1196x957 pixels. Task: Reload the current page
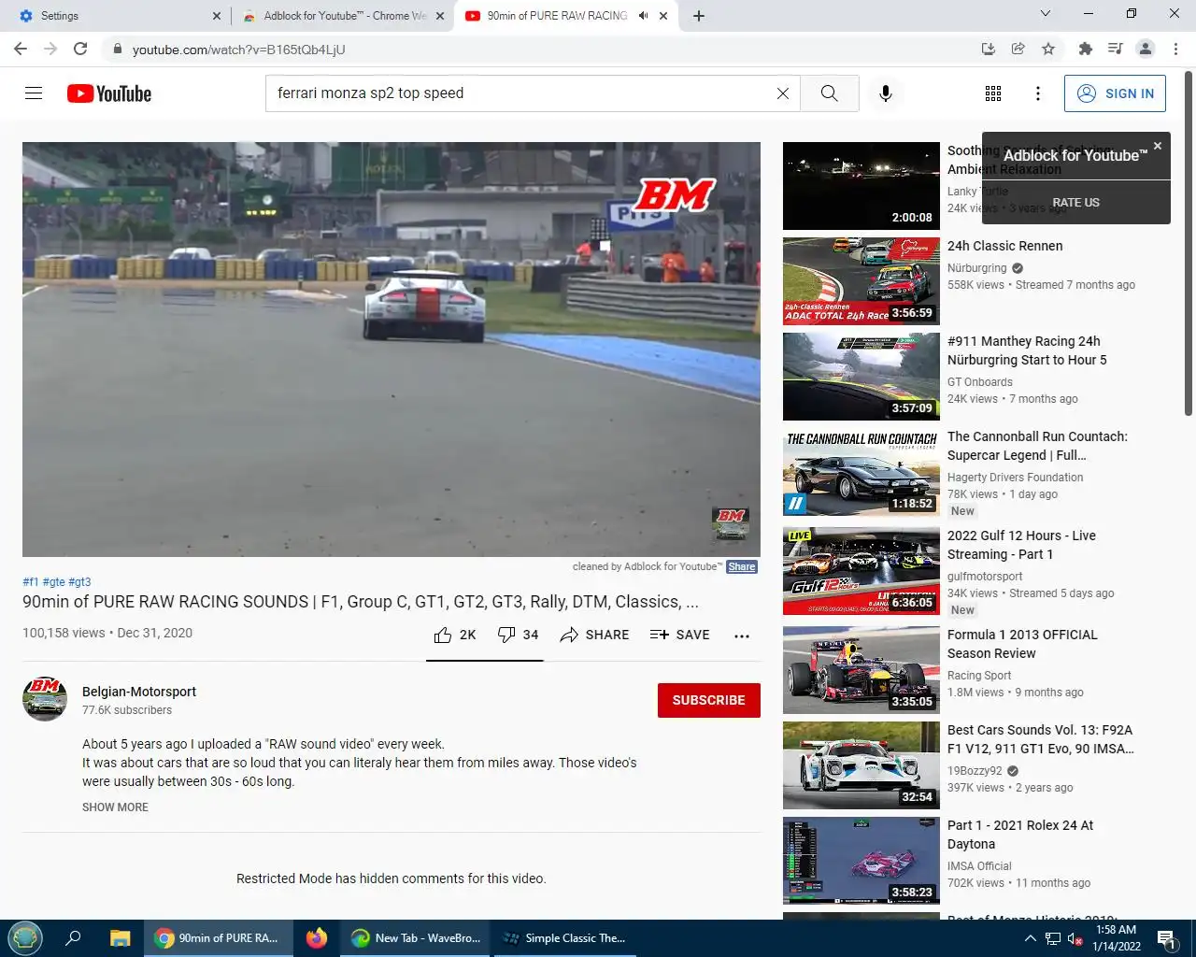(80, 49)
